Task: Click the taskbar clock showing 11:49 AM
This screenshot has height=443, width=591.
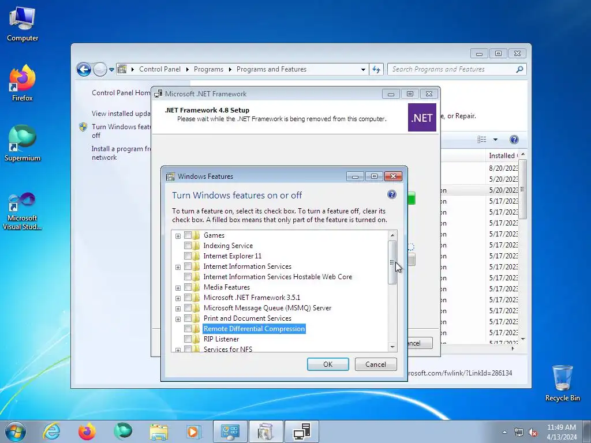Action: click(x=562, y=431)
